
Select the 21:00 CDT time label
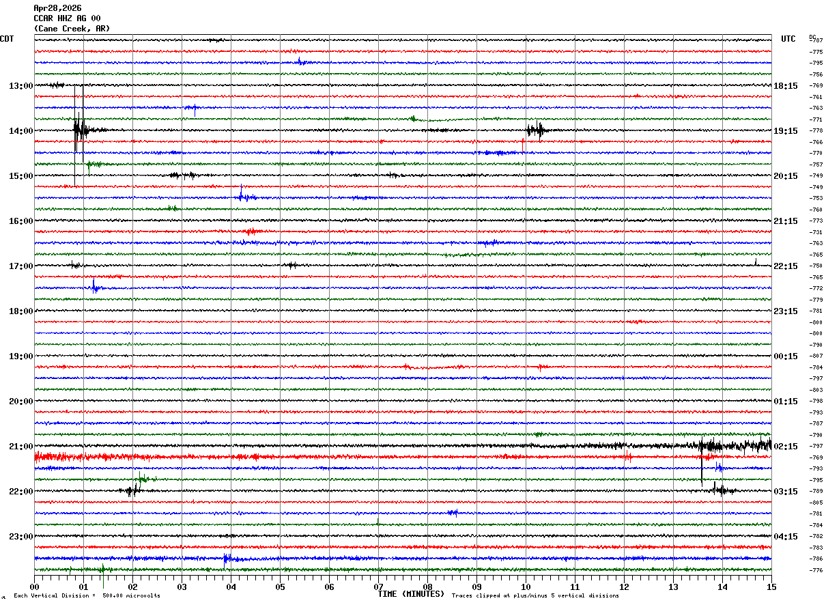[x=20, y=447]
